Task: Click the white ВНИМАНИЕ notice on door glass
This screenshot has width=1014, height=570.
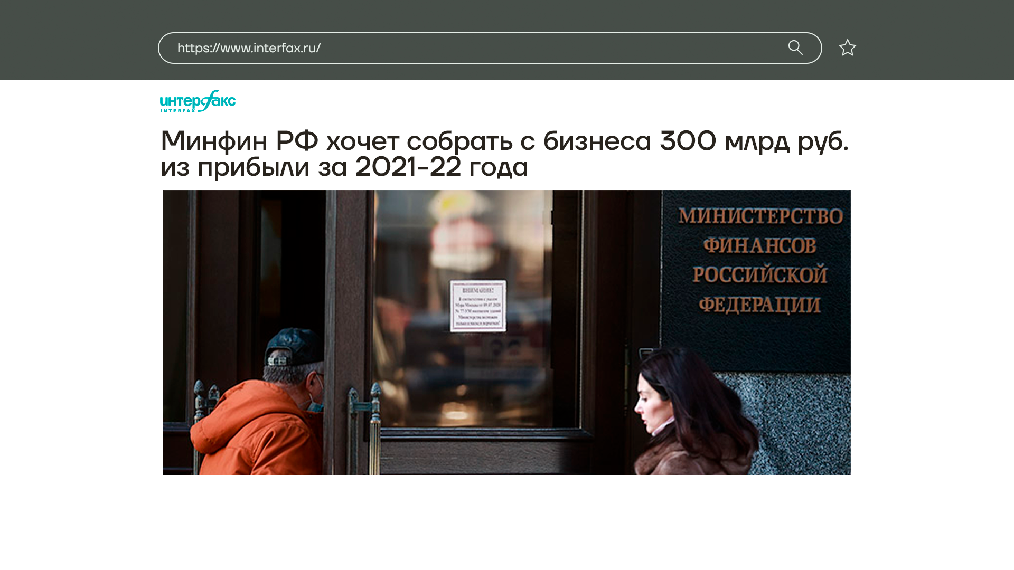Action: 478,306
